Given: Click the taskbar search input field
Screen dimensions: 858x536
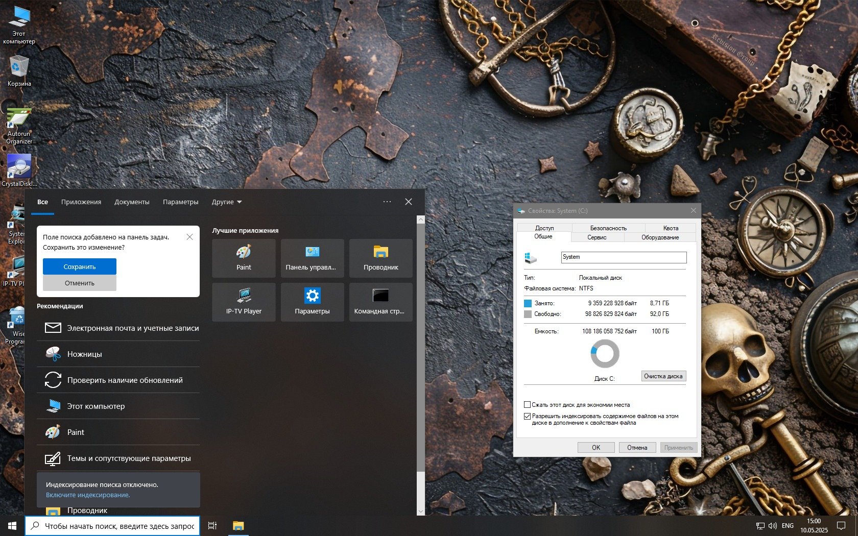Looking at the screenshot, I should [119, 526].
